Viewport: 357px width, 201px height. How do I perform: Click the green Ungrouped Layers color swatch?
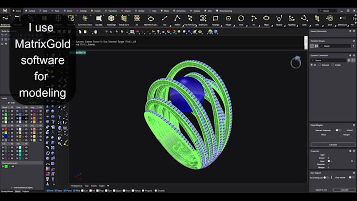click(x=6, y=166)
